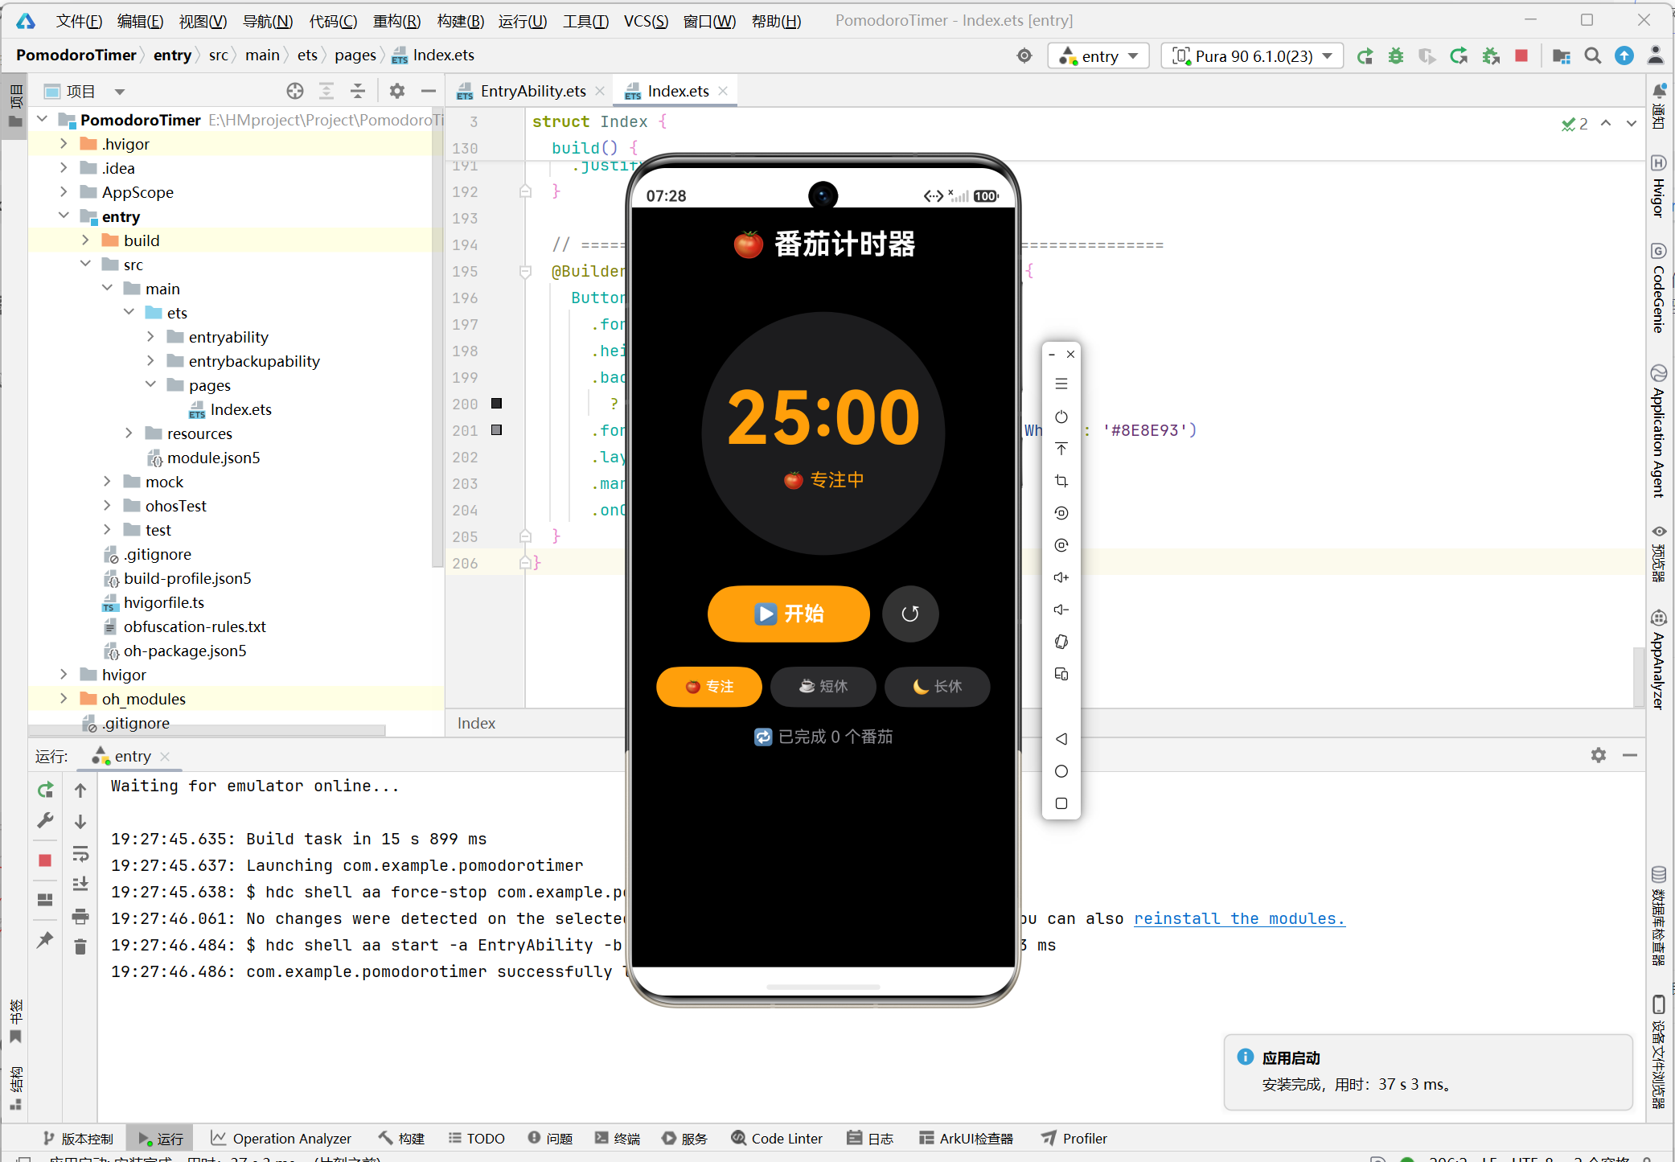The height and width of the screenshot is (1162, 1675).
Task: Expand the build folder
Action: point(85,240)
